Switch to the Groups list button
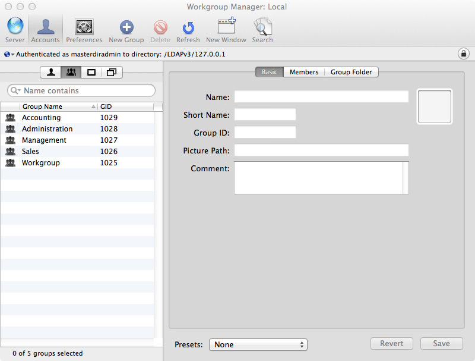475x361 pixels. pos(71,72)
